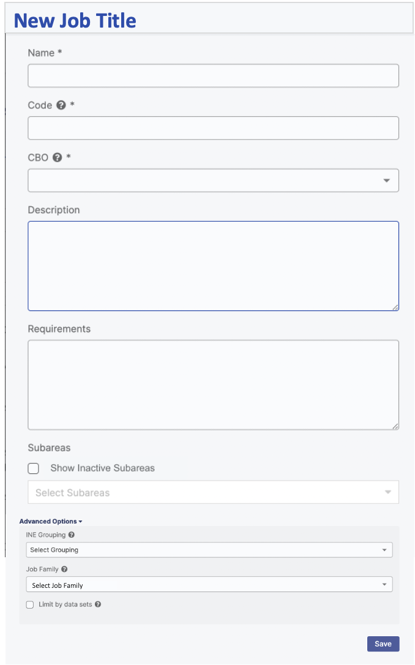The width and height of the screenshot is (415, 665).
Task: Click inside the Description text area
Action: pos(213,266)
